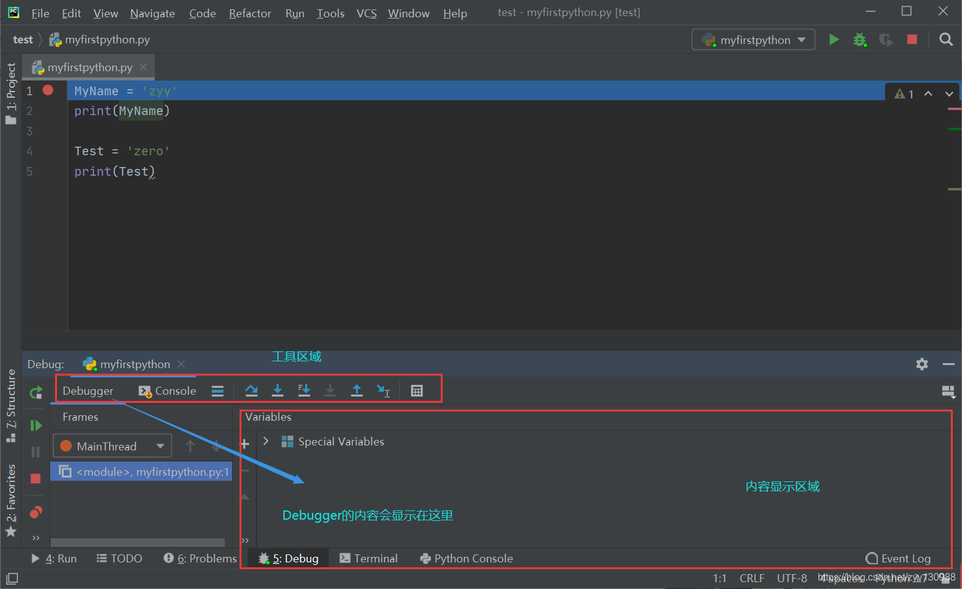Open 2: Favorites side panel
962x589 pixels.
(x=11, y=501)
